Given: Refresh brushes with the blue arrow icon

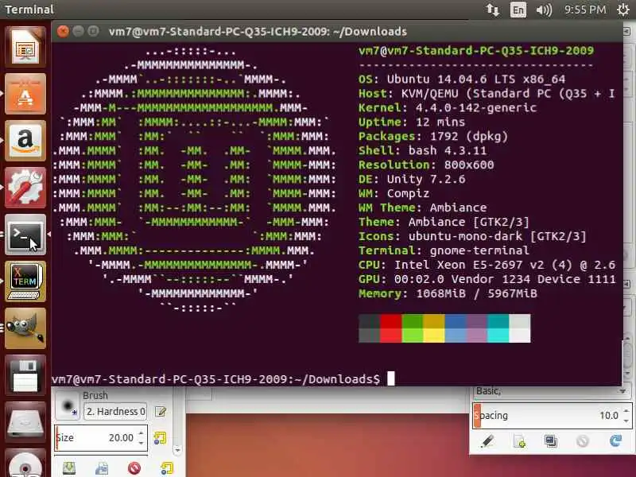Looking at the screenshot, I should pos(615,441).
